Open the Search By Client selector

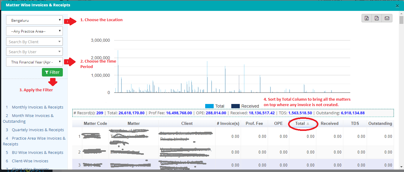pos(34,42)
